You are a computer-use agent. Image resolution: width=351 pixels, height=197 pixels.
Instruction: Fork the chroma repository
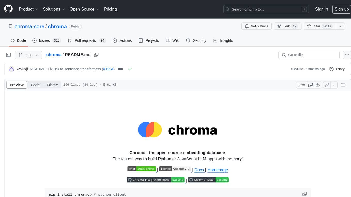288,26
